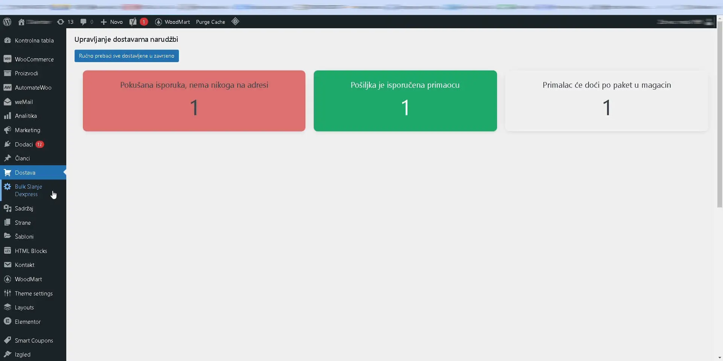Click the green Pošiljka je isporučena card

(405, 101)
